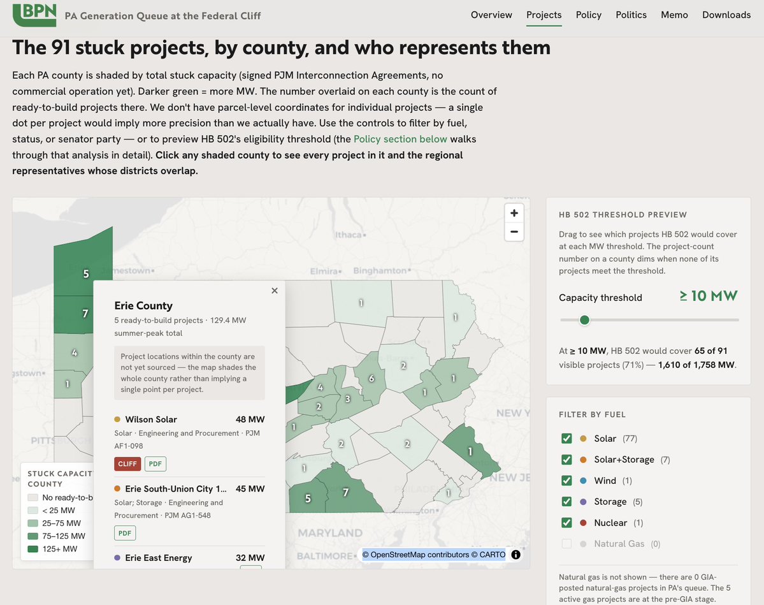
Task: Open the Projects section
Action: tap(544, 15)
